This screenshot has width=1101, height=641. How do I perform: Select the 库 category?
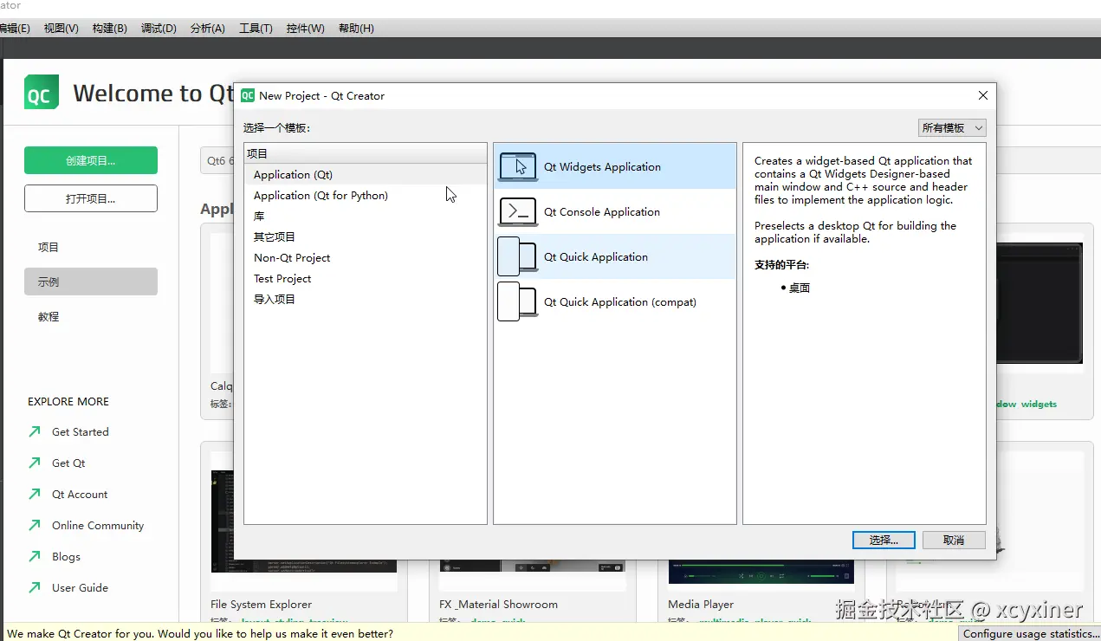point(366,216)
